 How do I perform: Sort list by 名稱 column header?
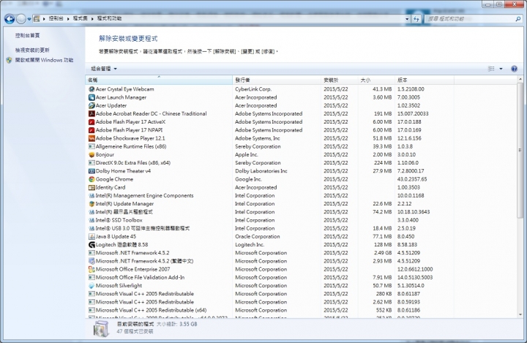coord(159,80)
